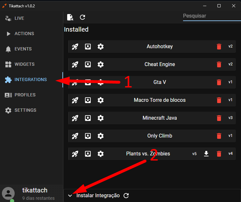The width and height of the screenshot is (241, 202).
Task: Download Plants vs. Zombies v5 update
Action: (206, 154)
